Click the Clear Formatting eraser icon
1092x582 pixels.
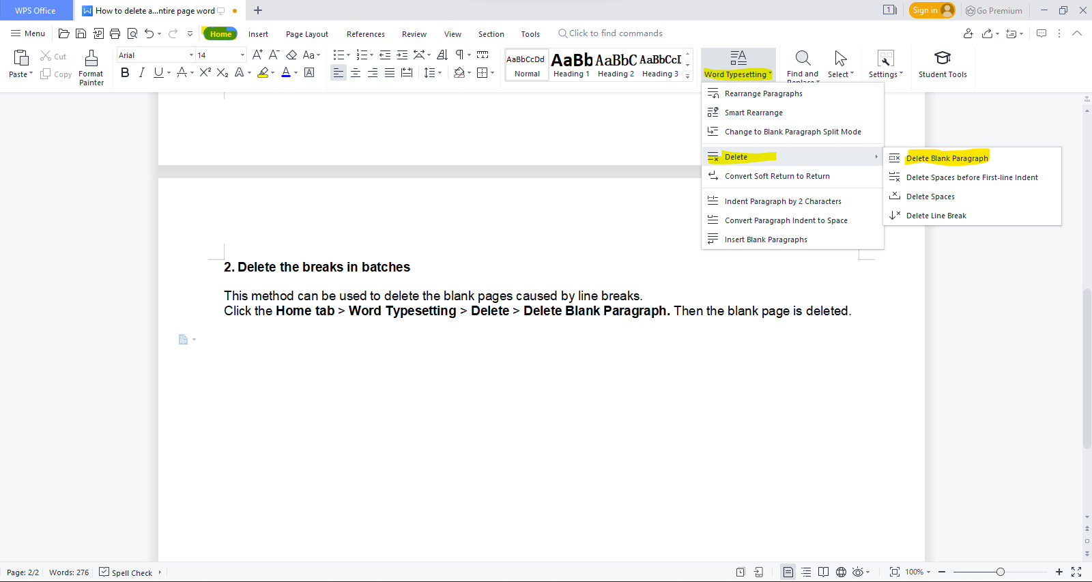291,55
